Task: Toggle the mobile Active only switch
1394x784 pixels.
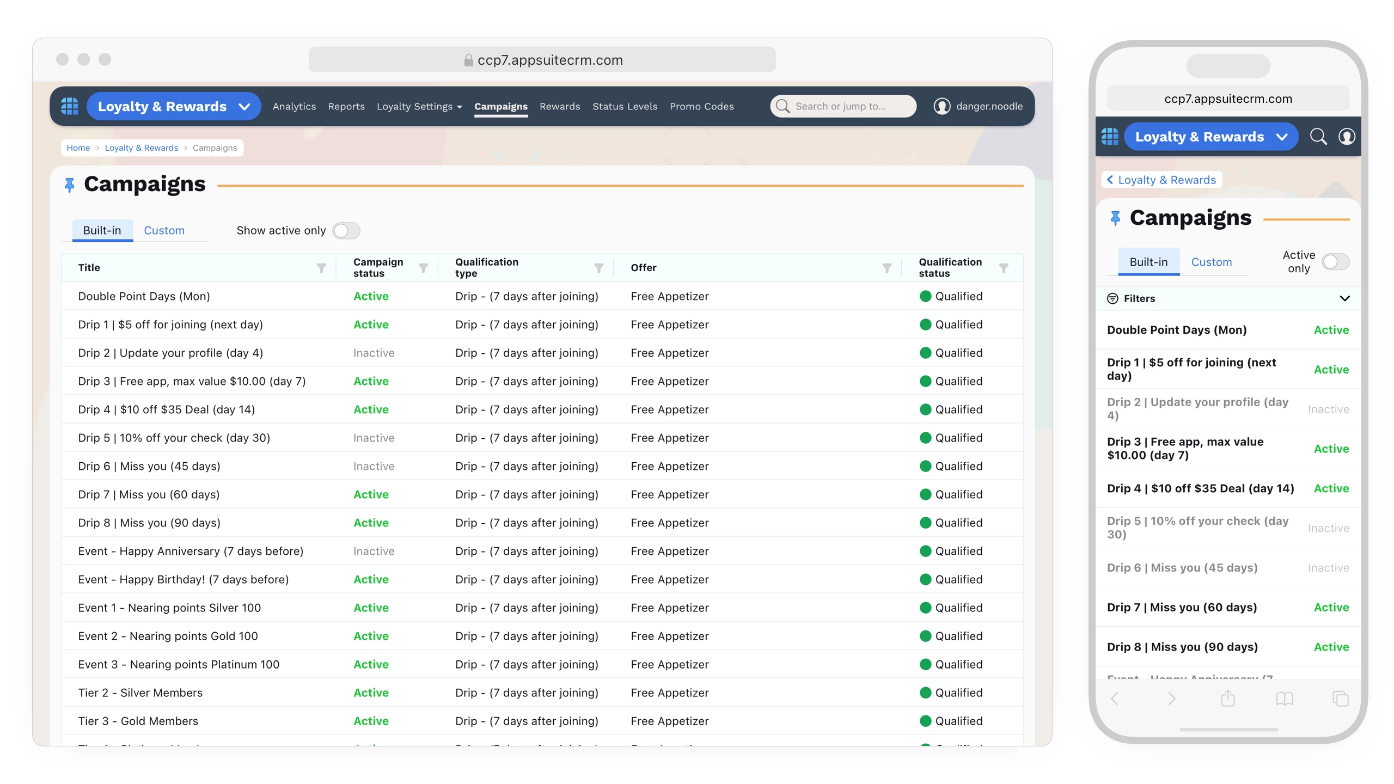Action: [1335, 262]
